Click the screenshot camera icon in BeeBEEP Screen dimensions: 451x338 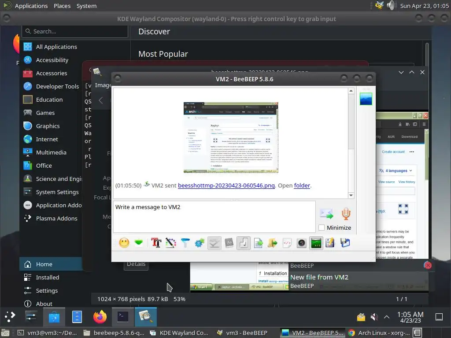pyautogui.click(x=301, y=243)
